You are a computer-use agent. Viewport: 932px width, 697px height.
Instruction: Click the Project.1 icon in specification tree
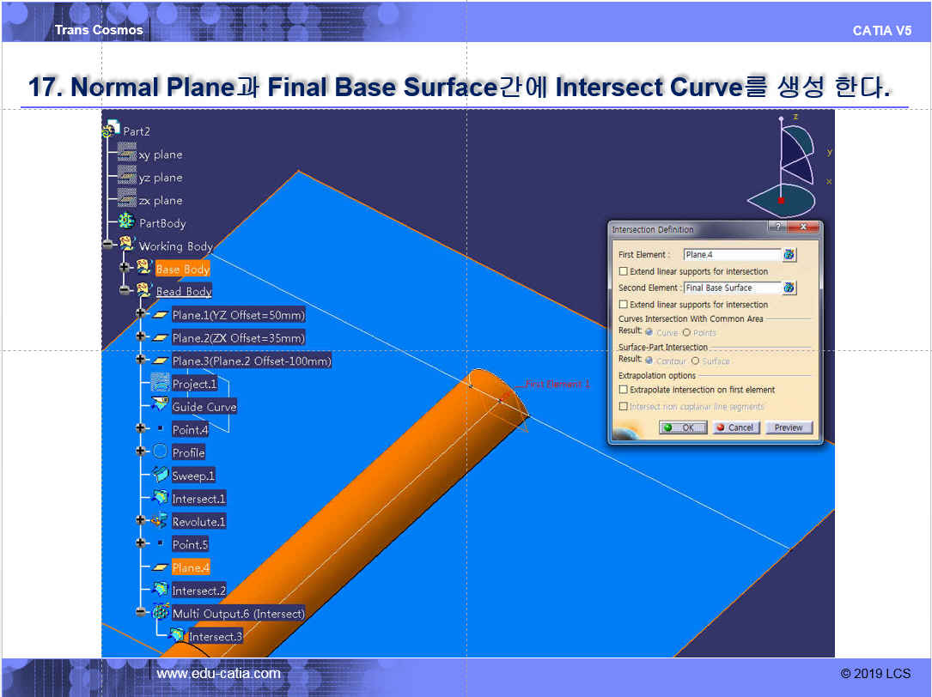(x=160, y=383)
